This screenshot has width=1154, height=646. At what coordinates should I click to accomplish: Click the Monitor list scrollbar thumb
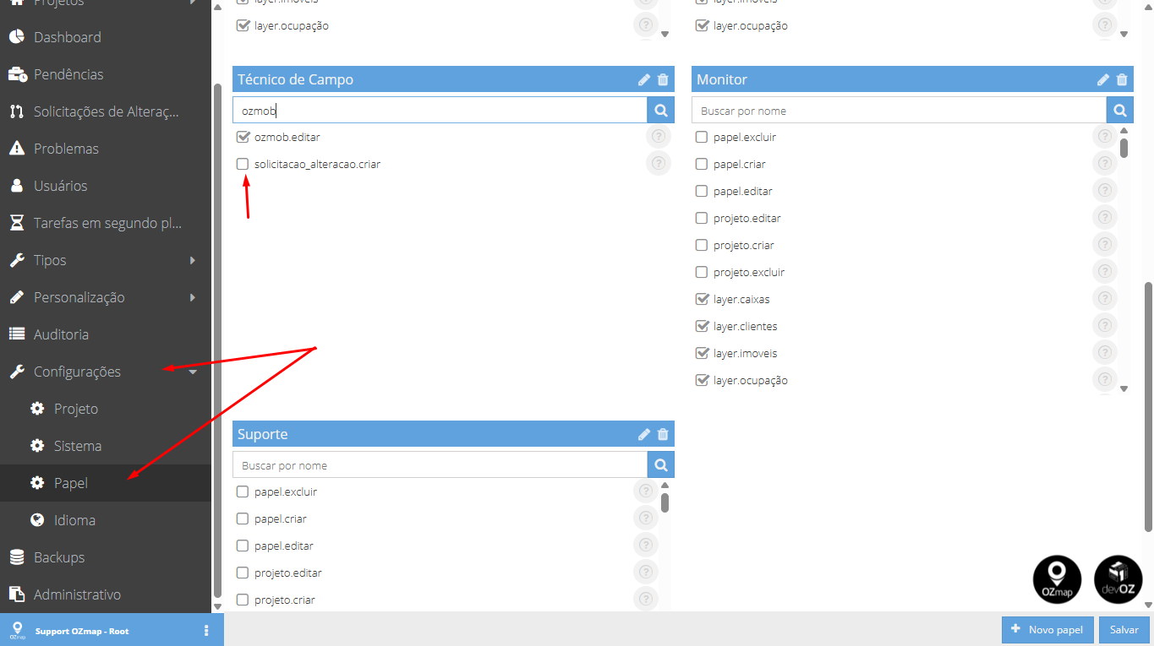(x=1124, y=148)
